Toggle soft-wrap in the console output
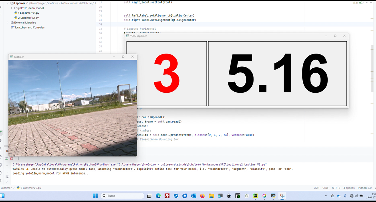 7,176
